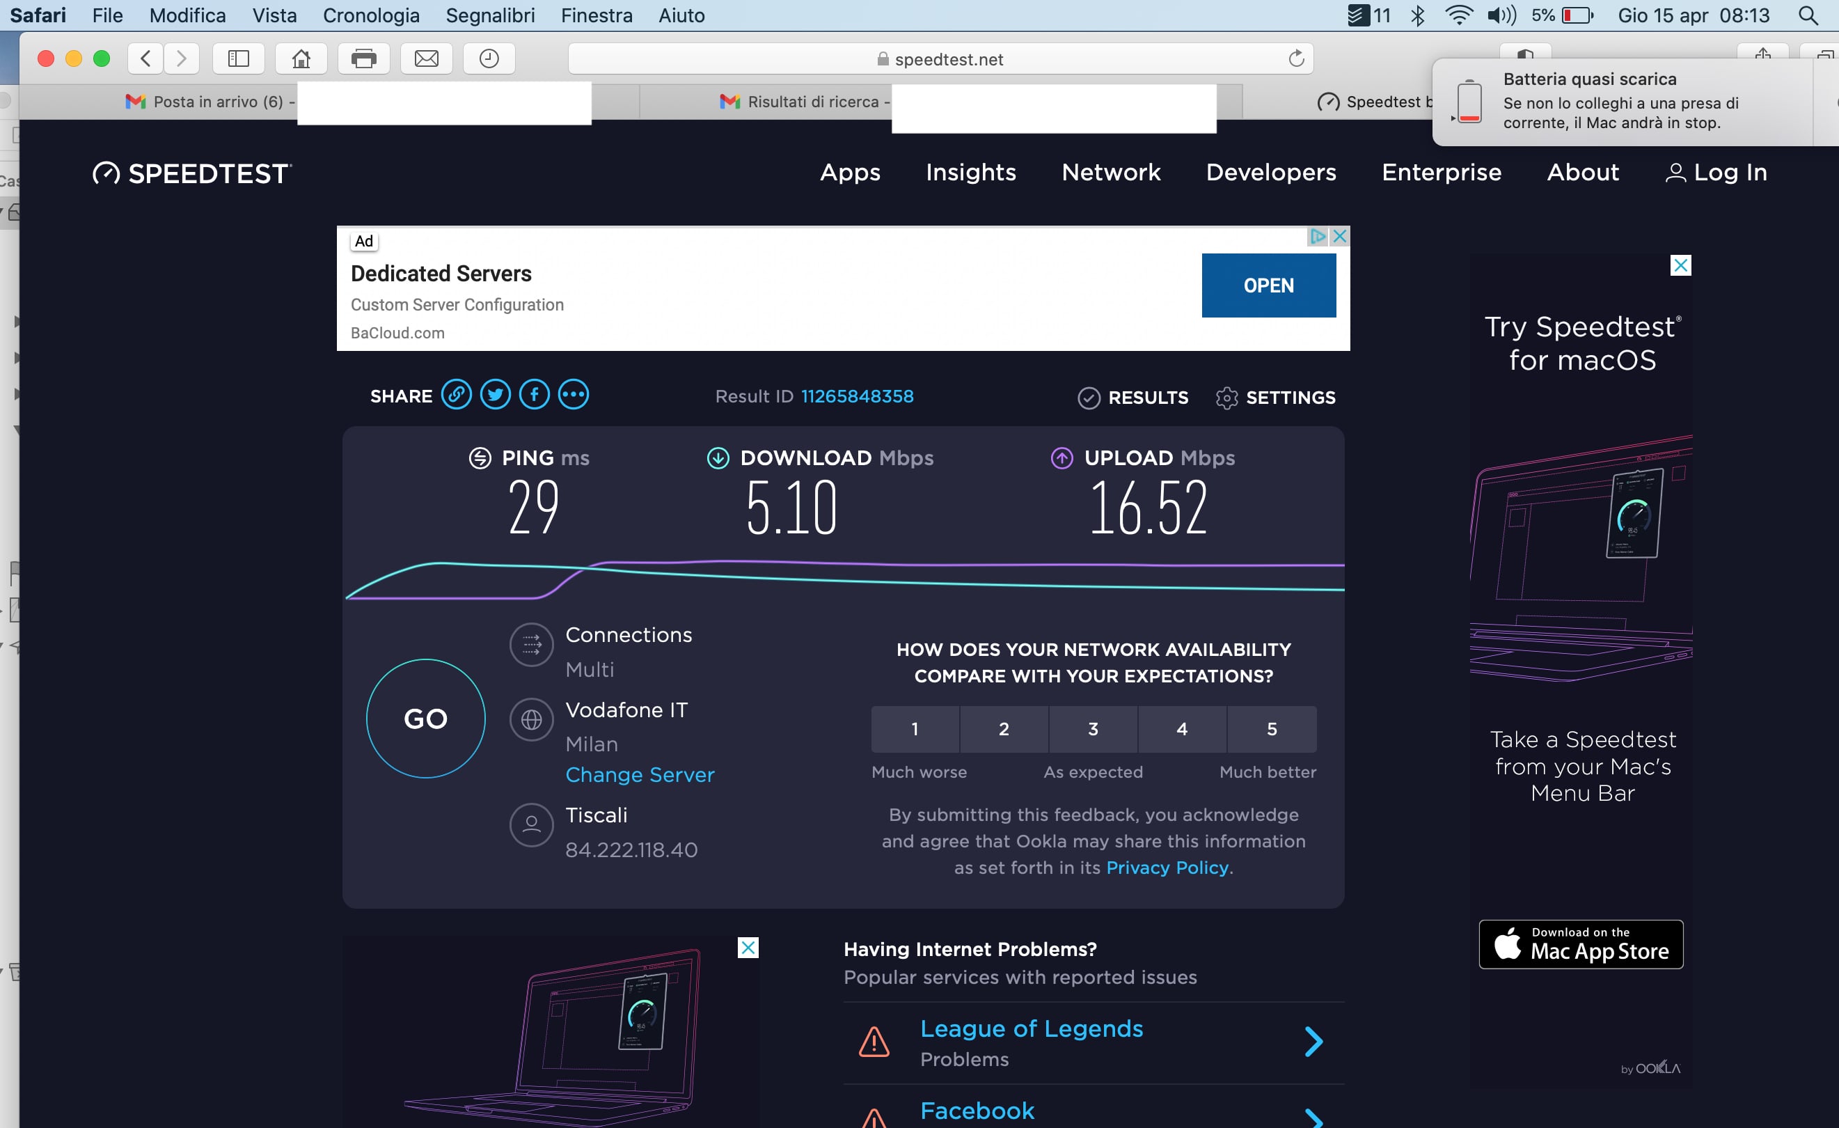1839x1128 pixels.
Task: Click the battery status icon
Action: [1578, 15]
